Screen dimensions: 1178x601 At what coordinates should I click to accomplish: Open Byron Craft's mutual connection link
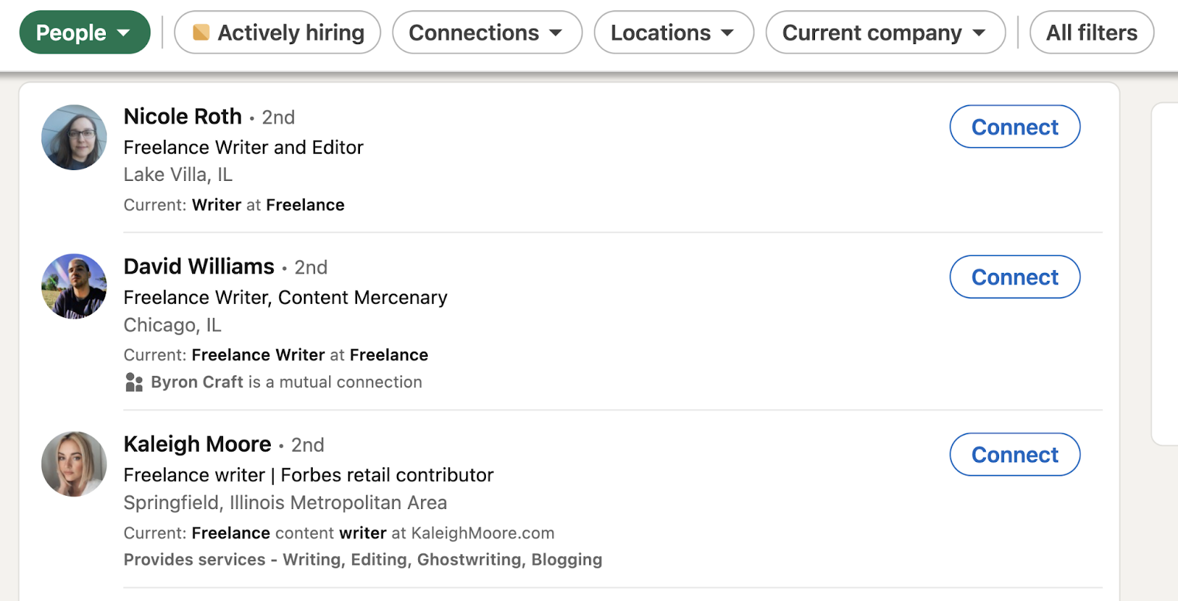(196, 382)
